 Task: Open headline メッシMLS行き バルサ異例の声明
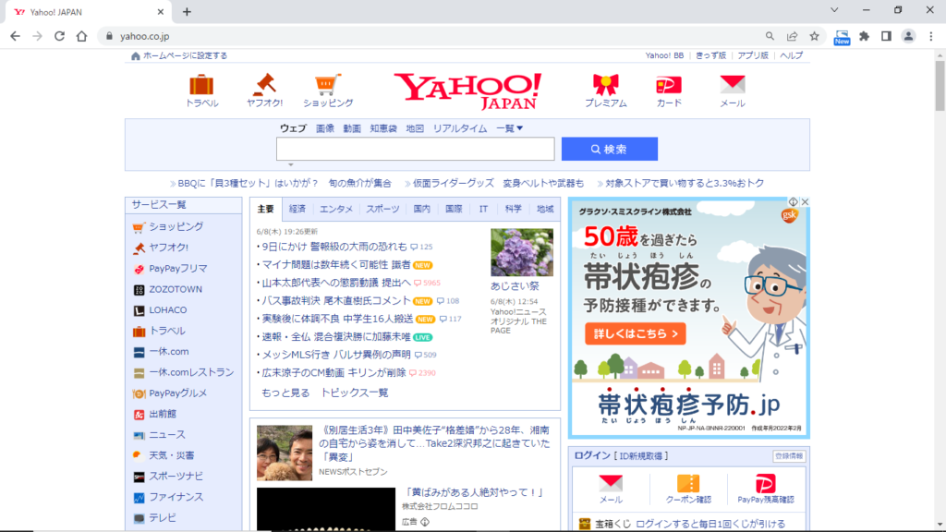pos(336,355)
